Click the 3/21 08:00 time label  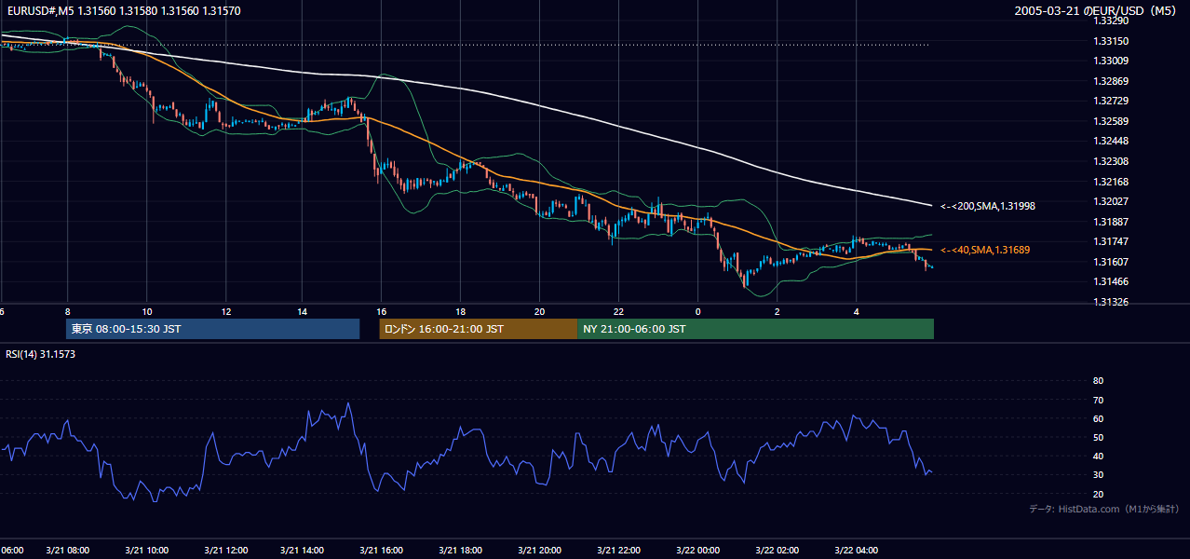[x=67, y=551]
